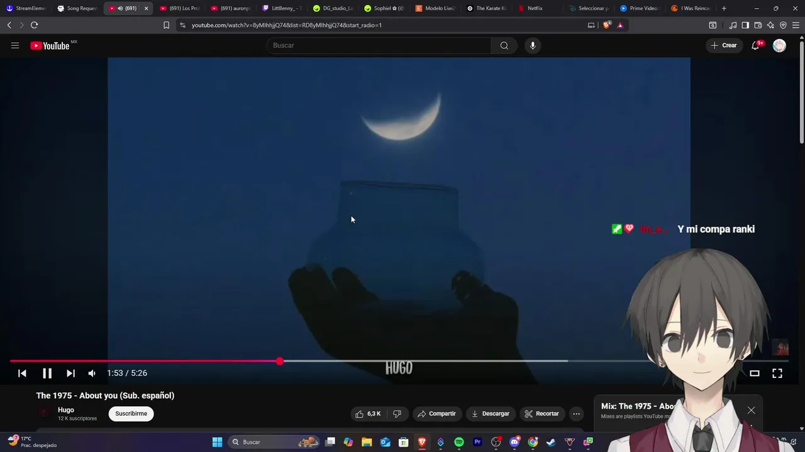Bookmark this page with the bookmark icon
The height and width of the screenshot is (452, 805).
[166, 25]
